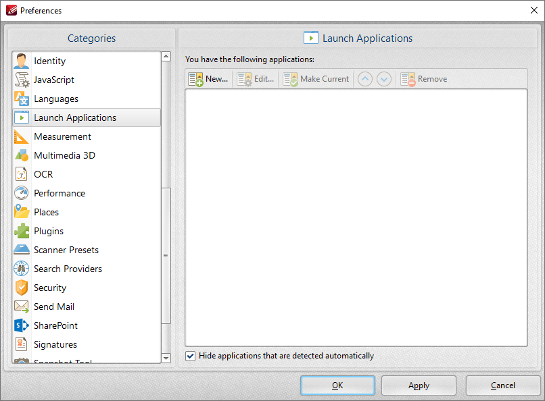Screen dimensions: 545x401
Task: Click the categories scrollbar down arrow
Action: pyautogui.click(x=166, y=358)
